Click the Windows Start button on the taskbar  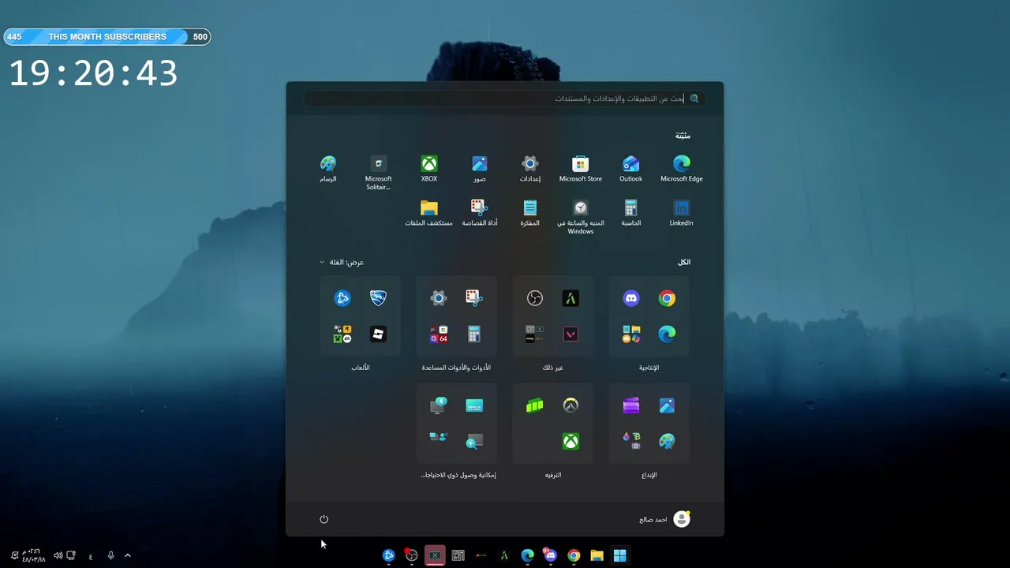point(620,555)
